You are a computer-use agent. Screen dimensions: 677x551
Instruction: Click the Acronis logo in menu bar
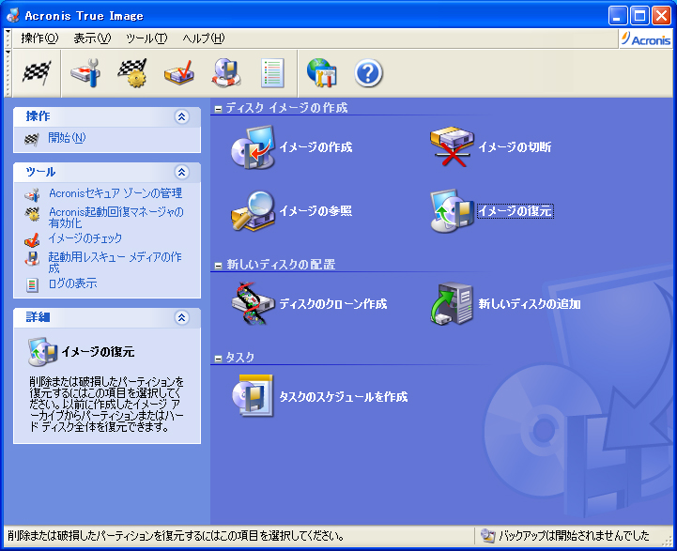coord(646,39)
